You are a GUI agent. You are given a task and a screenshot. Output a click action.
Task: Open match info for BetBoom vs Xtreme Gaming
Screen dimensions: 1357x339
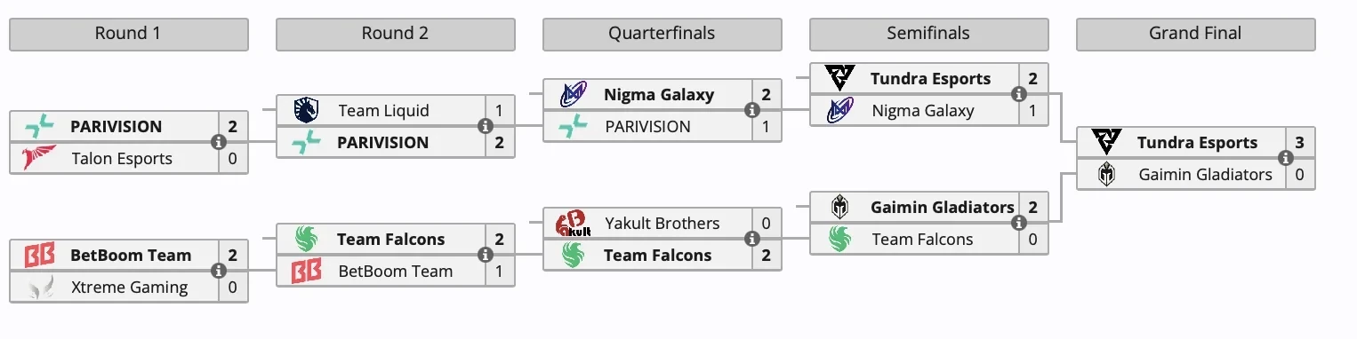click(x=218, y=271)
